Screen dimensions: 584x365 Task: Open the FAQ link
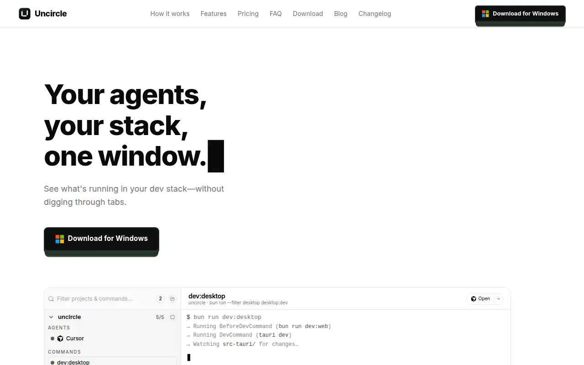coord(276,14)
